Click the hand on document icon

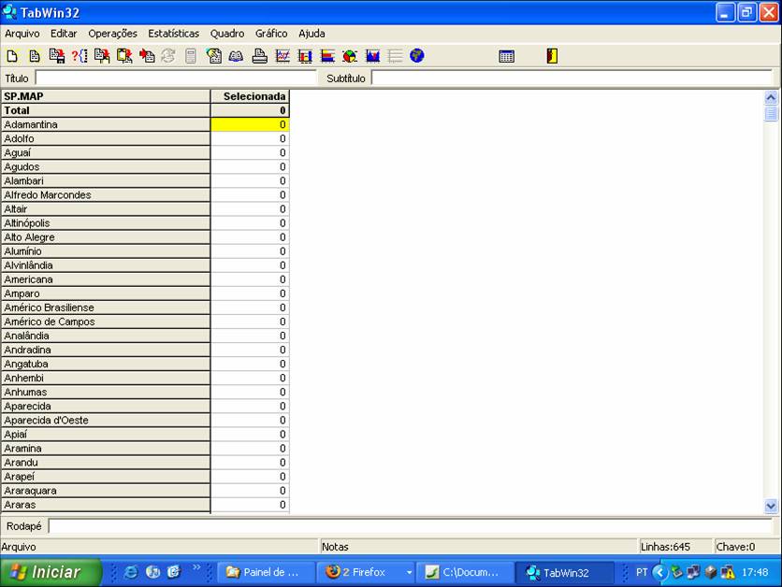(x=214, y=56)
